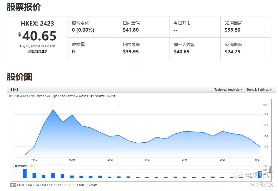Switch to the 6M chart range
The height and width of the screenshot is (191, 278).
coord(44,185)
